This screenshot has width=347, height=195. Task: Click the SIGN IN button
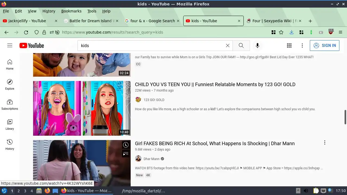point(324,45)
